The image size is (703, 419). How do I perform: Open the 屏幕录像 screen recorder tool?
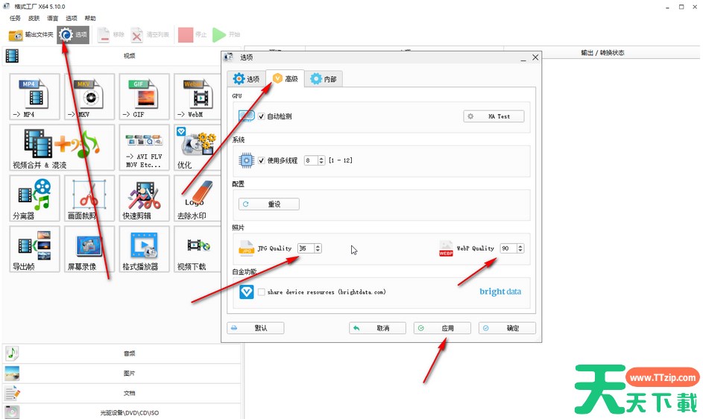89,249
